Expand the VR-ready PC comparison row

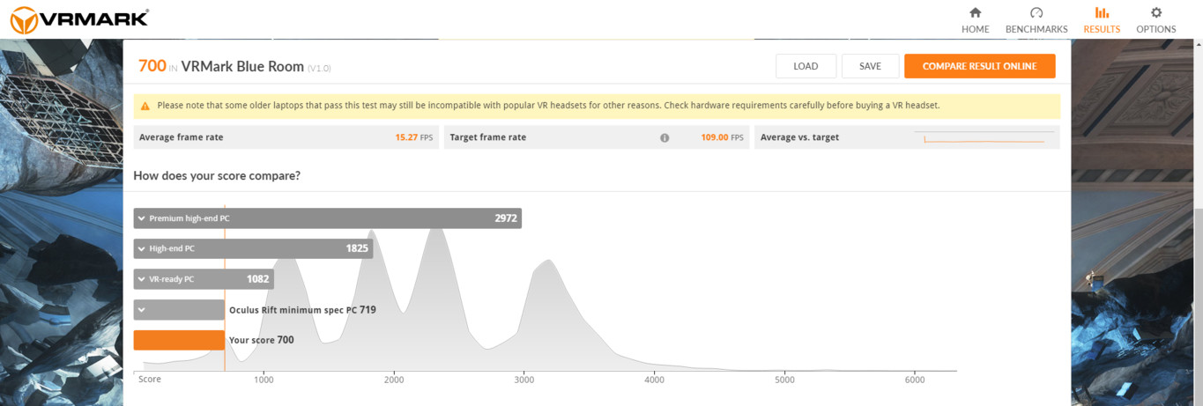click(142, 280)
